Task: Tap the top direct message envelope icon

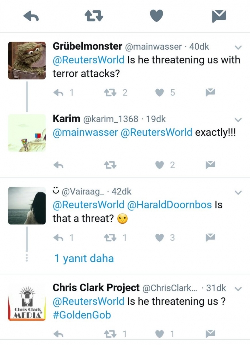Action: (x=219, y=16)
